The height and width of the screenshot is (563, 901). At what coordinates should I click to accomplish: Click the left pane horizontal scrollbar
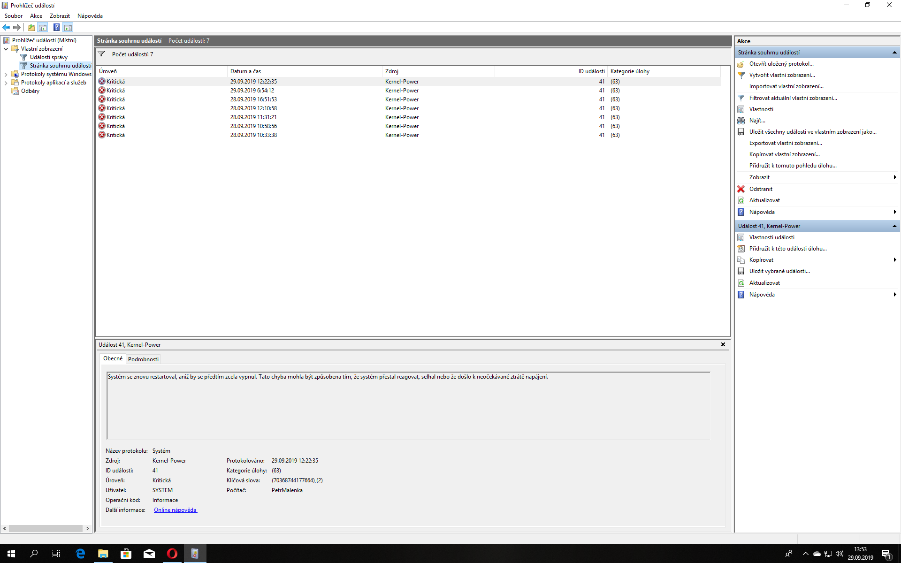point(46,528)
